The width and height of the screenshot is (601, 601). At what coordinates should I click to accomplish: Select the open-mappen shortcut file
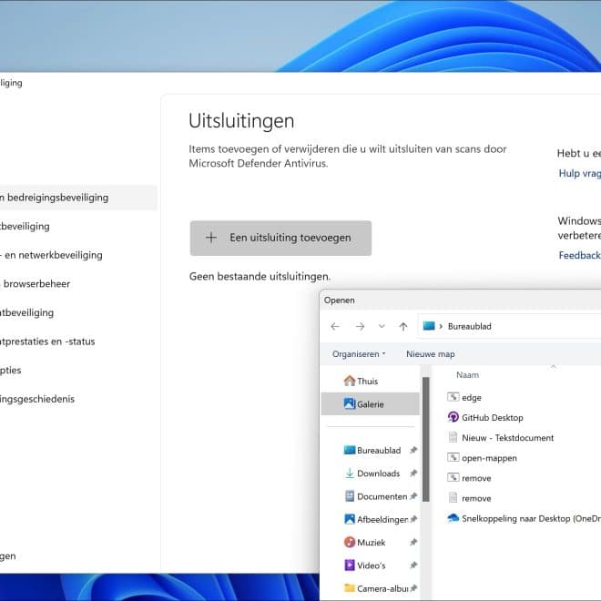tap(489, 458)
